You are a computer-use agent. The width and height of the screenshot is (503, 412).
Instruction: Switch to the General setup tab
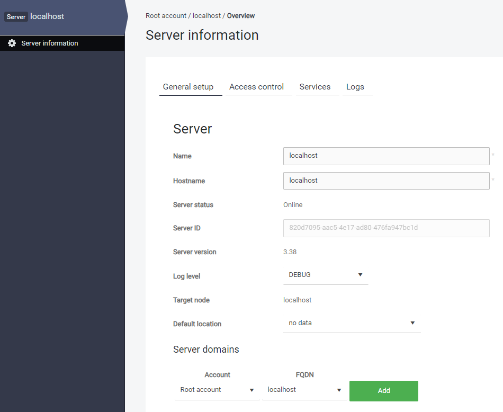click(188, 87)
